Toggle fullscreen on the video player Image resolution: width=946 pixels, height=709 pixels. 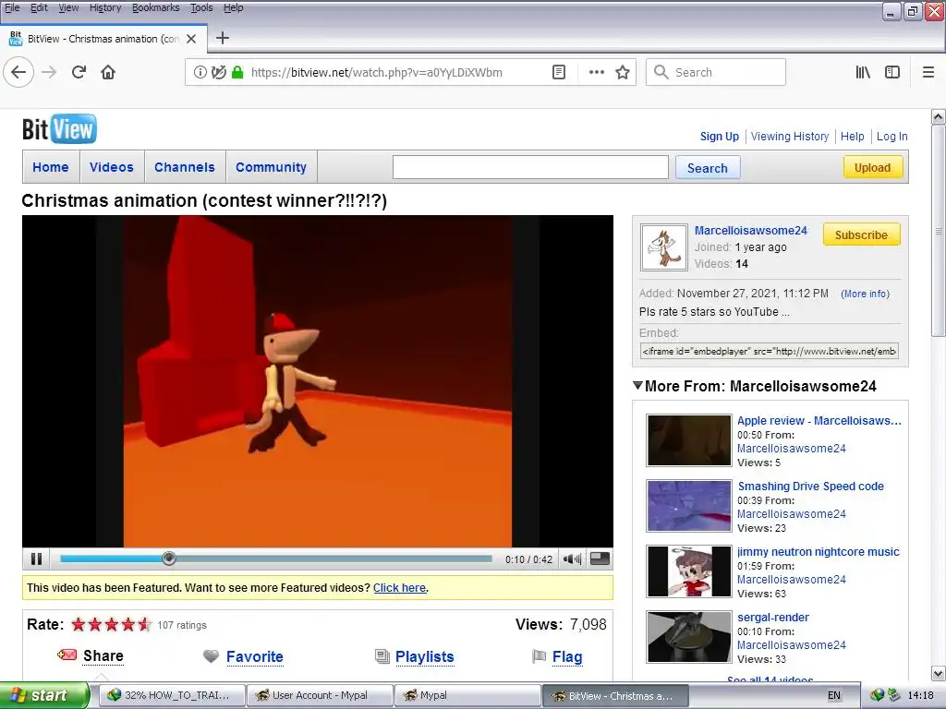pos(599,559)
